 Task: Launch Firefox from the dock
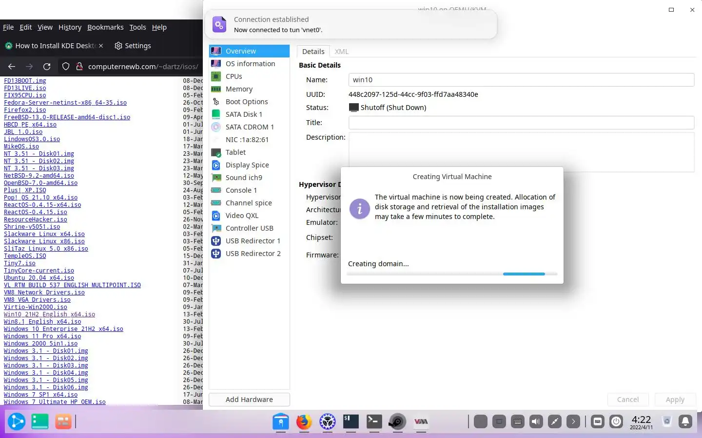(x=304, y=421)
